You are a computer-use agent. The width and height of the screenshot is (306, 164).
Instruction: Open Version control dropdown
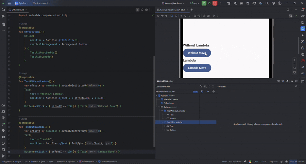tap(41, 3)
